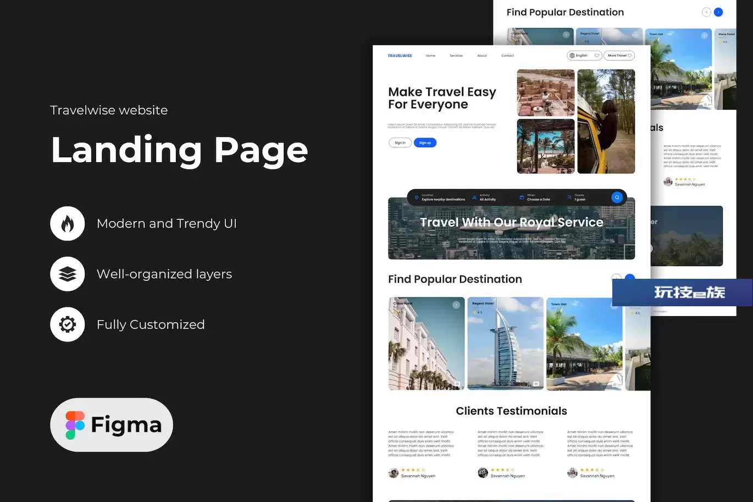Click the globe icon beside English
This screenshot has height=502, width=753.
(572, 56)
